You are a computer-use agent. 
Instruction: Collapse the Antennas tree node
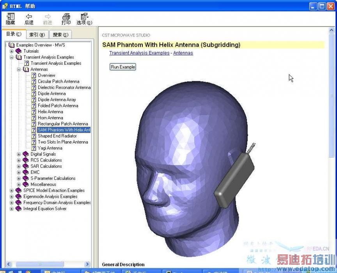(x=19, y=69)
